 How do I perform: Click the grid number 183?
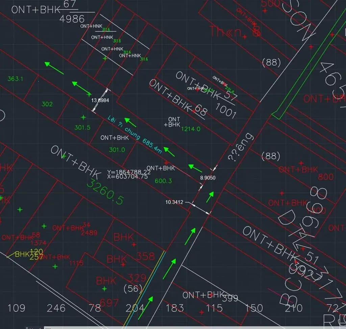click(x=175, y=308)
